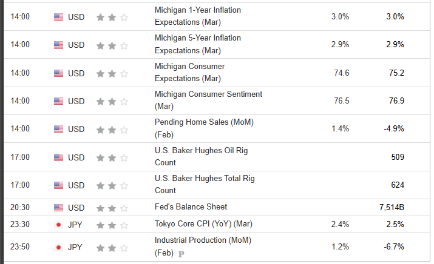Open the Fed's Balance Sheet event
Viewport: 434px width, 264px height.
(191, 207)
